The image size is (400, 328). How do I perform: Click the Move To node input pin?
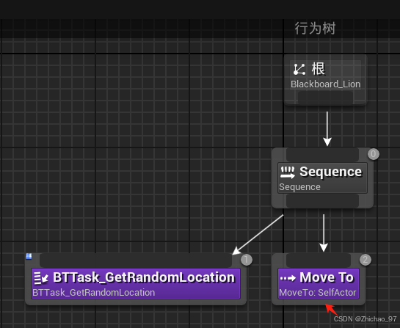[319, 260]
